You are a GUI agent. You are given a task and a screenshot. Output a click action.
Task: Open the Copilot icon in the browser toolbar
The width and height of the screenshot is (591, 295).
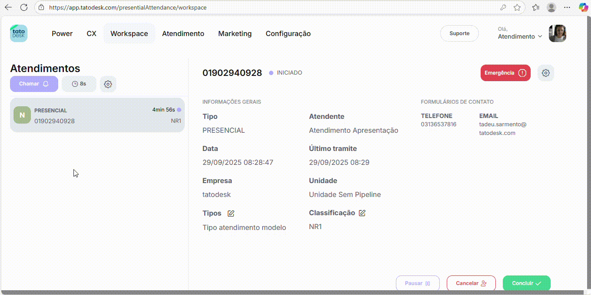(583, 7)
